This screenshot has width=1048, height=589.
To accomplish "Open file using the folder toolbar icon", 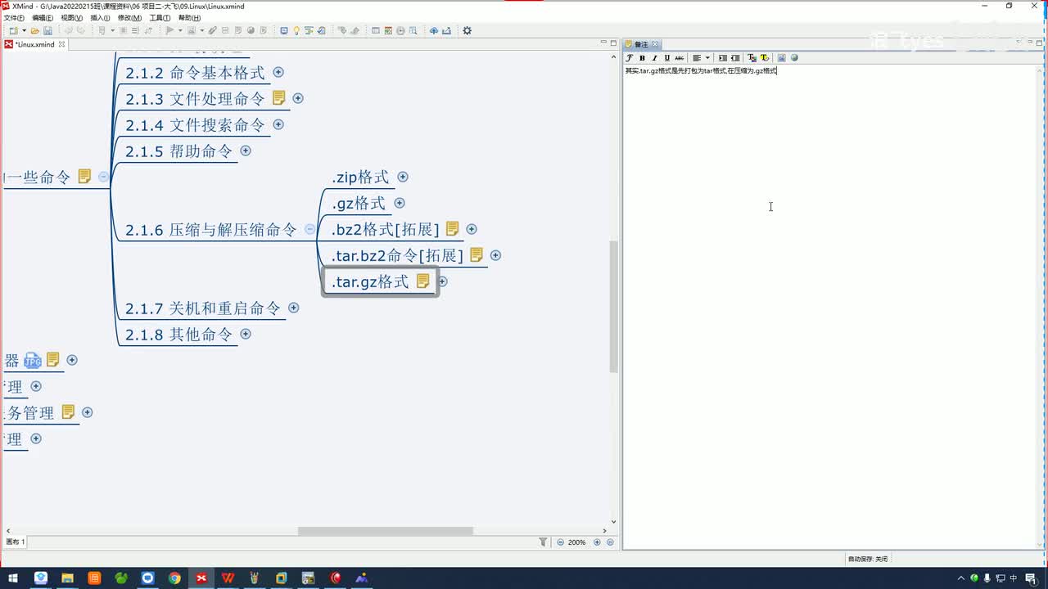I will click(x=34, y=31).
